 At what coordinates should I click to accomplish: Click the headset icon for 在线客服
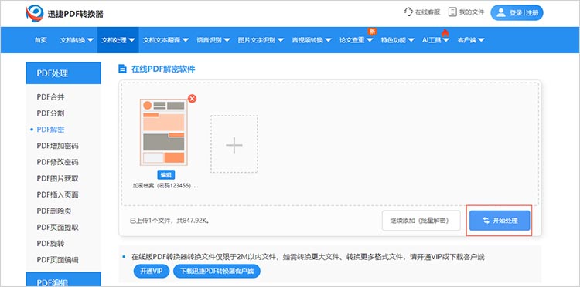[x=408, y=12]
